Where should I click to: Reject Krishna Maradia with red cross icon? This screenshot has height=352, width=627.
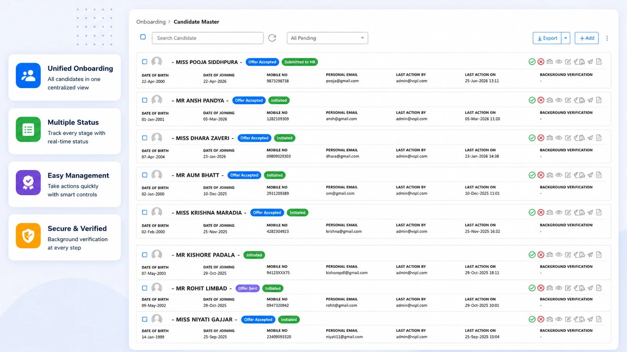(541, 212)
